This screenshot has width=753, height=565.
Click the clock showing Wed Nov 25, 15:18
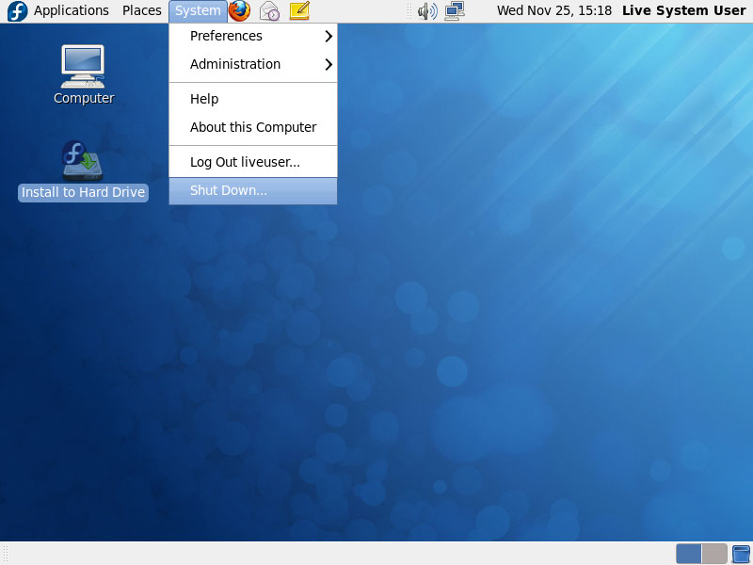point(554,10)
